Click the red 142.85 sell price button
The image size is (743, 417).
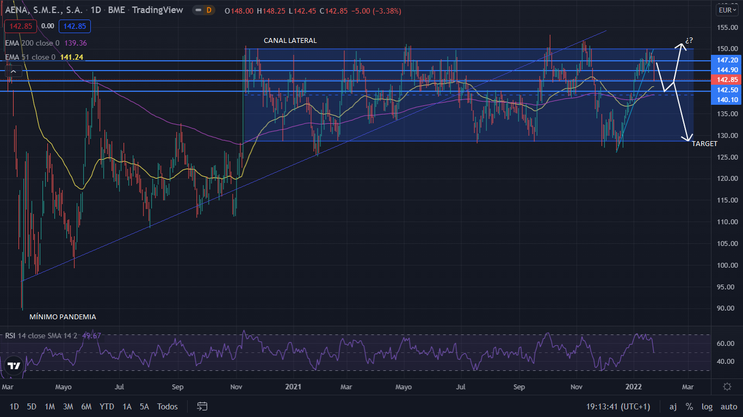pyautogui.click(x=21, y=26)
